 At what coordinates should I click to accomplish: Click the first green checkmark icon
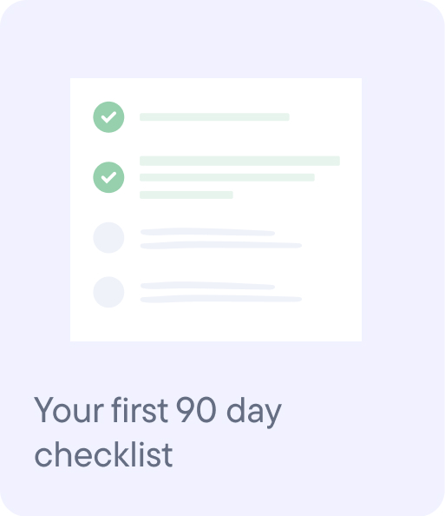[108, 117]
